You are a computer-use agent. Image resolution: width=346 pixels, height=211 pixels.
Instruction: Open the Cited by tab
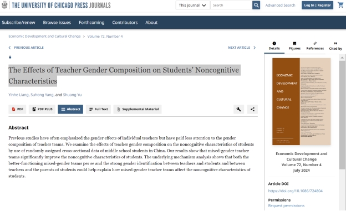(335, 46)
